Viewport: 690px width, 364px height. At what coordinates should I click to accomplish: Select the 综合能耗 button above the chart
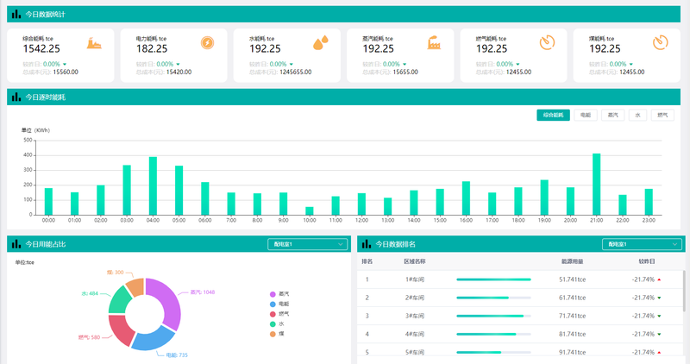(553, 115)
